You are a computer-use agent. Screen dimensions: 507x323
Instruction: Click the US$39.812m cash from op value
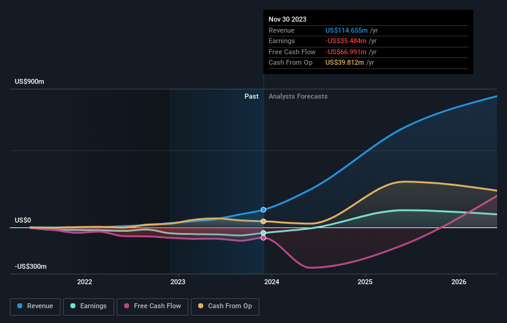tap(345, 63)
